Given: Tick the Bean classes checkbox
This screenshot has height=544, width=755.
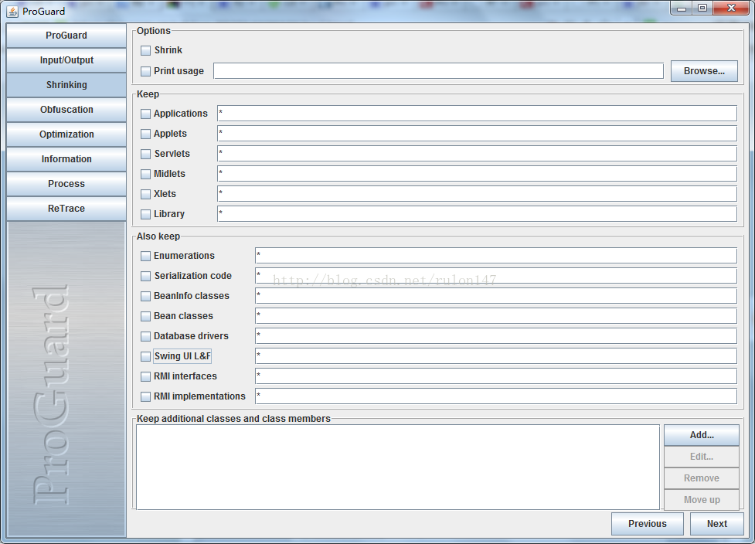Looking at the screenshot, I should click(x=145, y=316).
